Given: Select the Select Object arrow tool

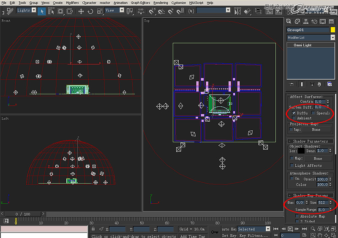Looking at the screenshot, I should tap(42, 11).
